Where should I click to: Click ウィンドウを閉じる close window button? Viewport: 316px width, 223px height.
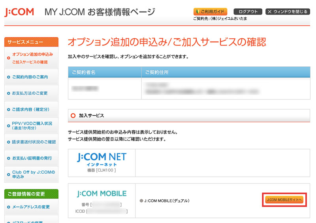(288, 12)
